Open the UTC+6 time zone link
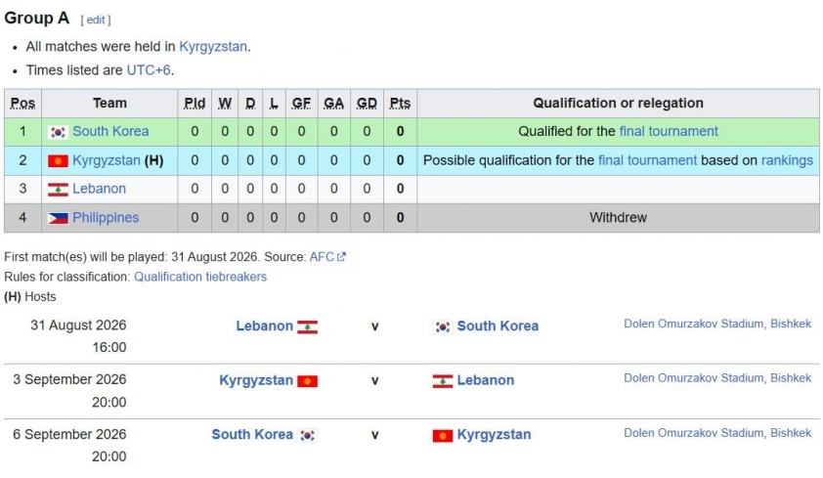This screenshot has height=478, width=823. click(149, 70)
